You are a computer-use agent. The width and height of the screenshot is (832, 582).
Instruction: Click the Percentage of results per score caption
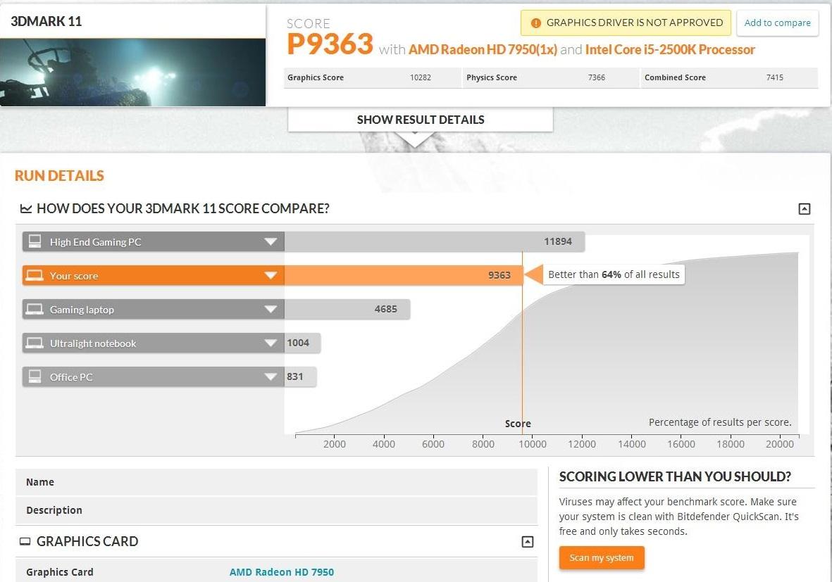pos(720,422)
